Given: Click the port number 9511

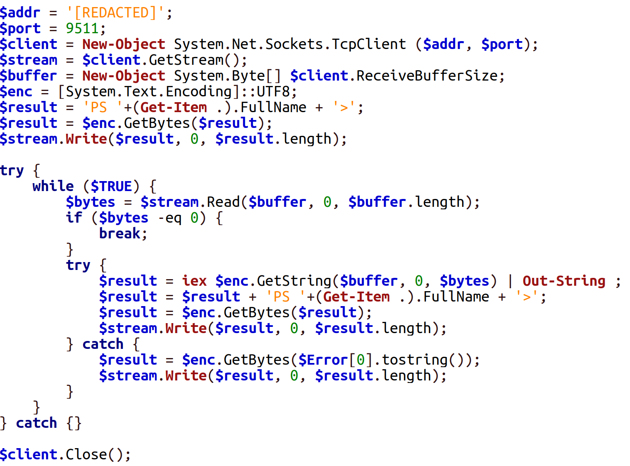Looking at the screenshot, I should pyautogui.click(x=82, y=28).
